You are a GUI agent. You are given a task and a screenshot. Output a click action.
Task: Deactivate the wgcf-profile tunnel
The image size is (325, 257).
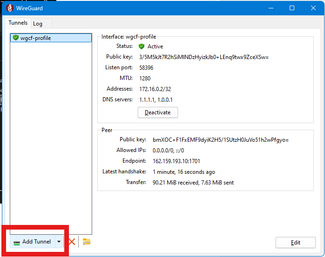(158, 112)
